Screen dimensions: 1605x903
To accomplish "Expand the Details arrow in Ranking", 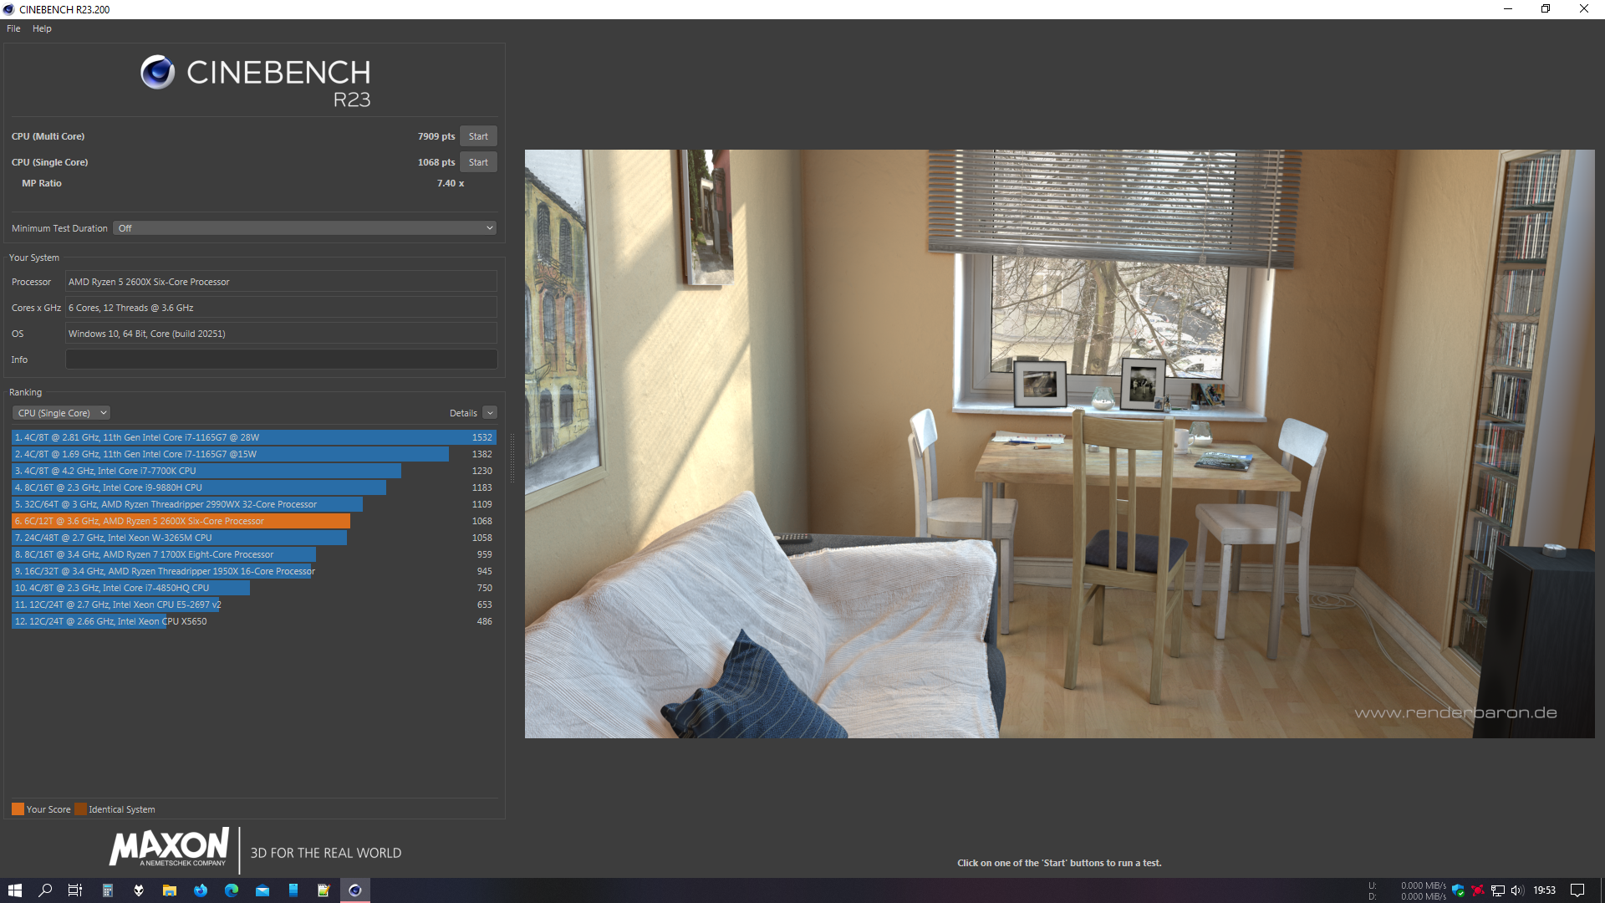I will (x=490, y=413).
